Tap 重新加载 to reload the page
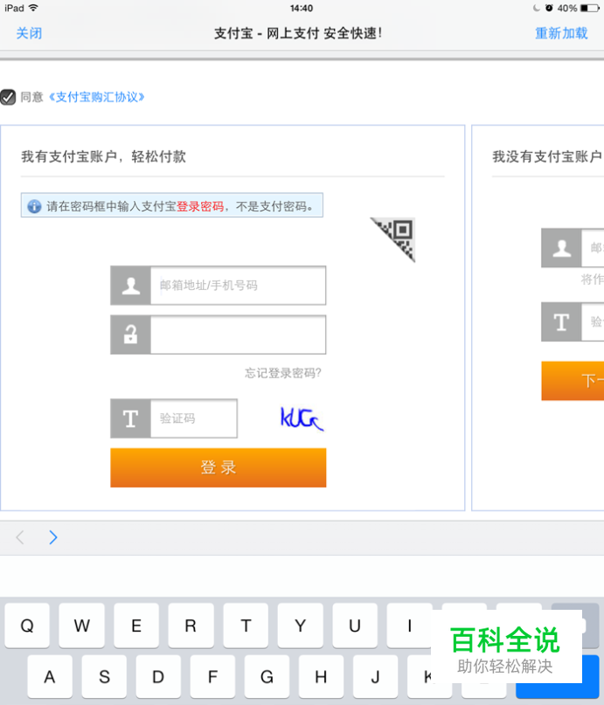Viewport: 604px width, 705px height. [x=561, y=33]
